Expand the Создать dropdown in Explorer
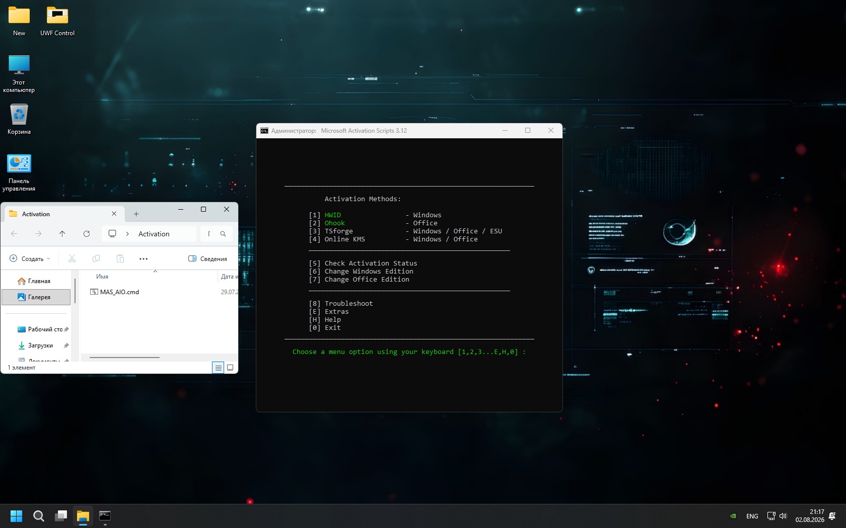This screenshot has height=528, width=846. [x=30, y=258]
